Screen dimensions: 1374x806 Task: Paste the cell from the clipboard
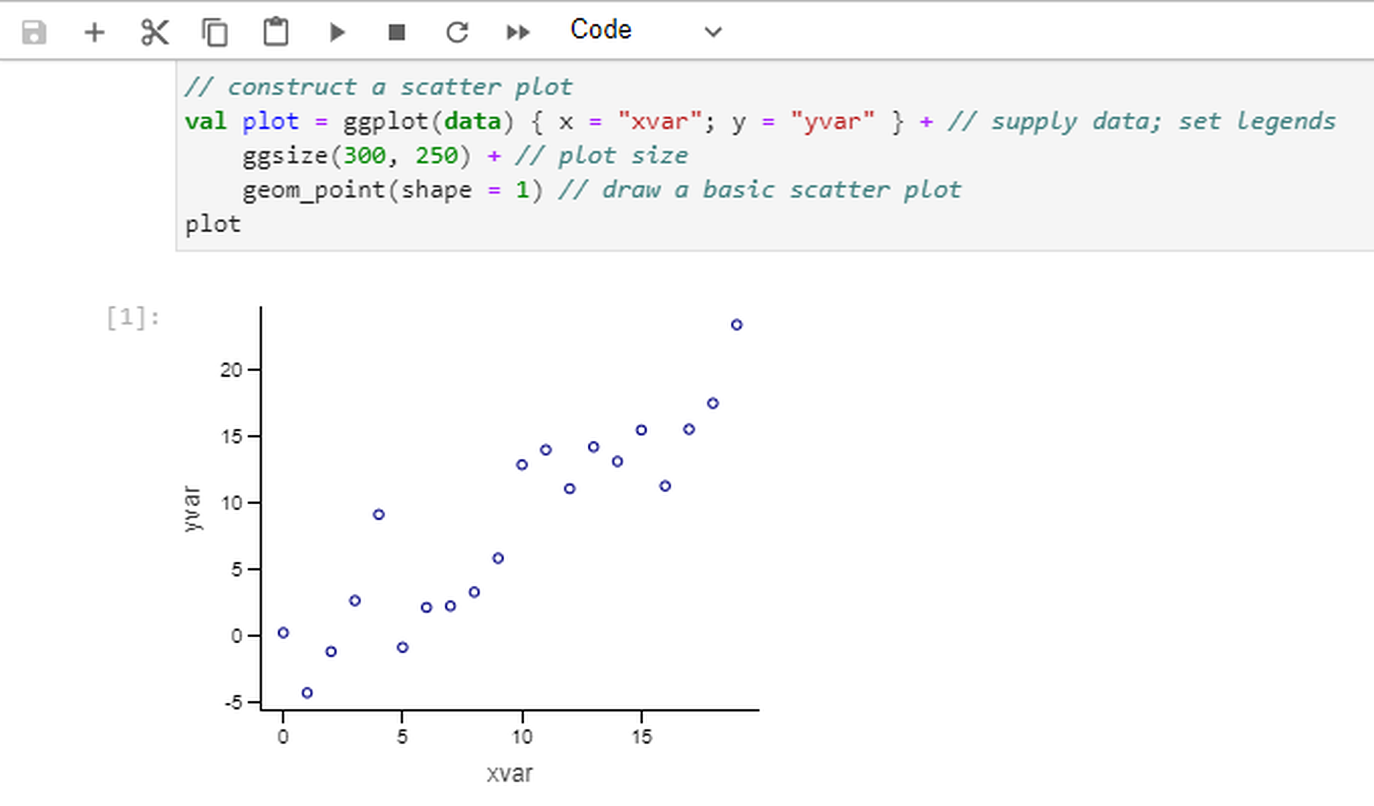[x=276, y=32]
